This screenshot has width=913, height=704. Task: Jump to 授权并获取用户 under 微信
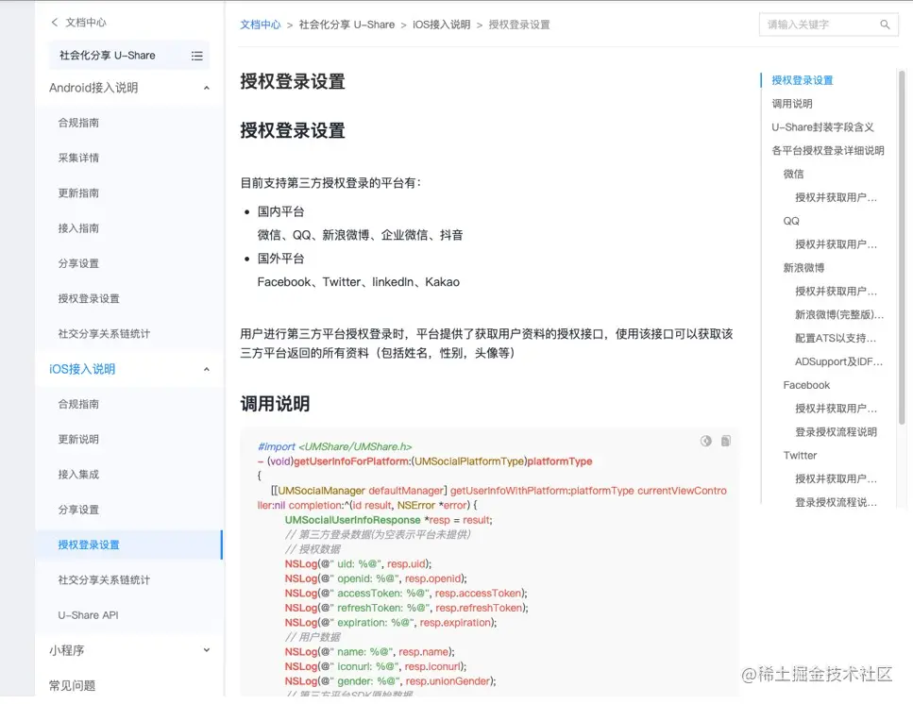[836, 197]
